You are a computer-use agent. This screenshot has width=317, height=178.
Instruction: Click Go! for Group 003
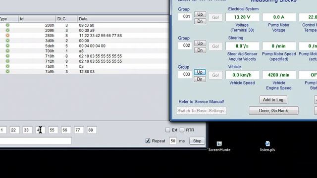click(215, 75)
